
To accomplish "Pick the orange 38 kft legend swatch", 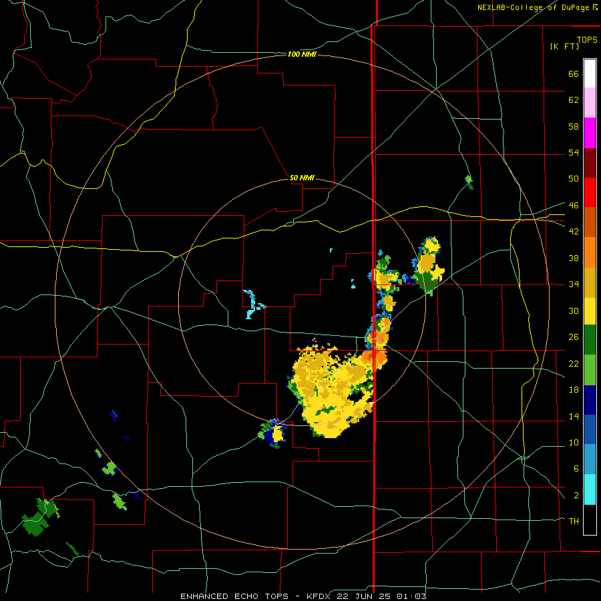I will 590,252.
